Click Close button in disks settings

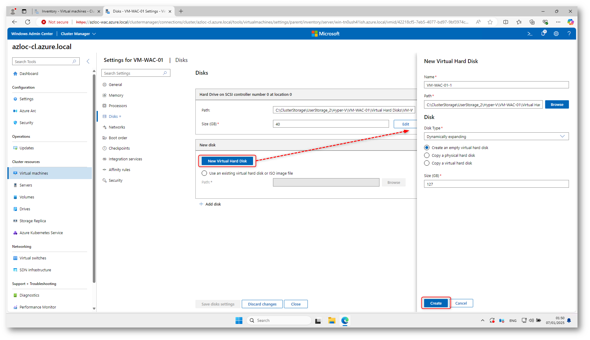[296, 304]
